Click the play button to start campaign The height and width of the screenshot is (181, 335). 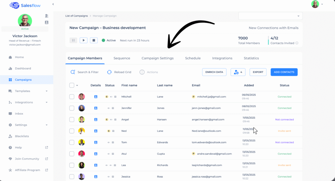pos(83,40)
